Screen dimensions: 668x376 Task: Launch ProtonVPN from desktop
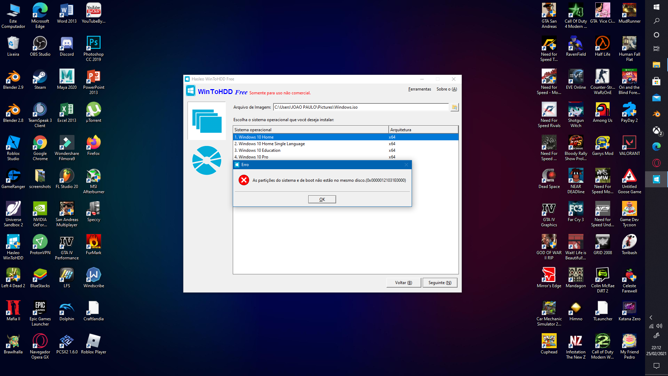coord(40,245)
